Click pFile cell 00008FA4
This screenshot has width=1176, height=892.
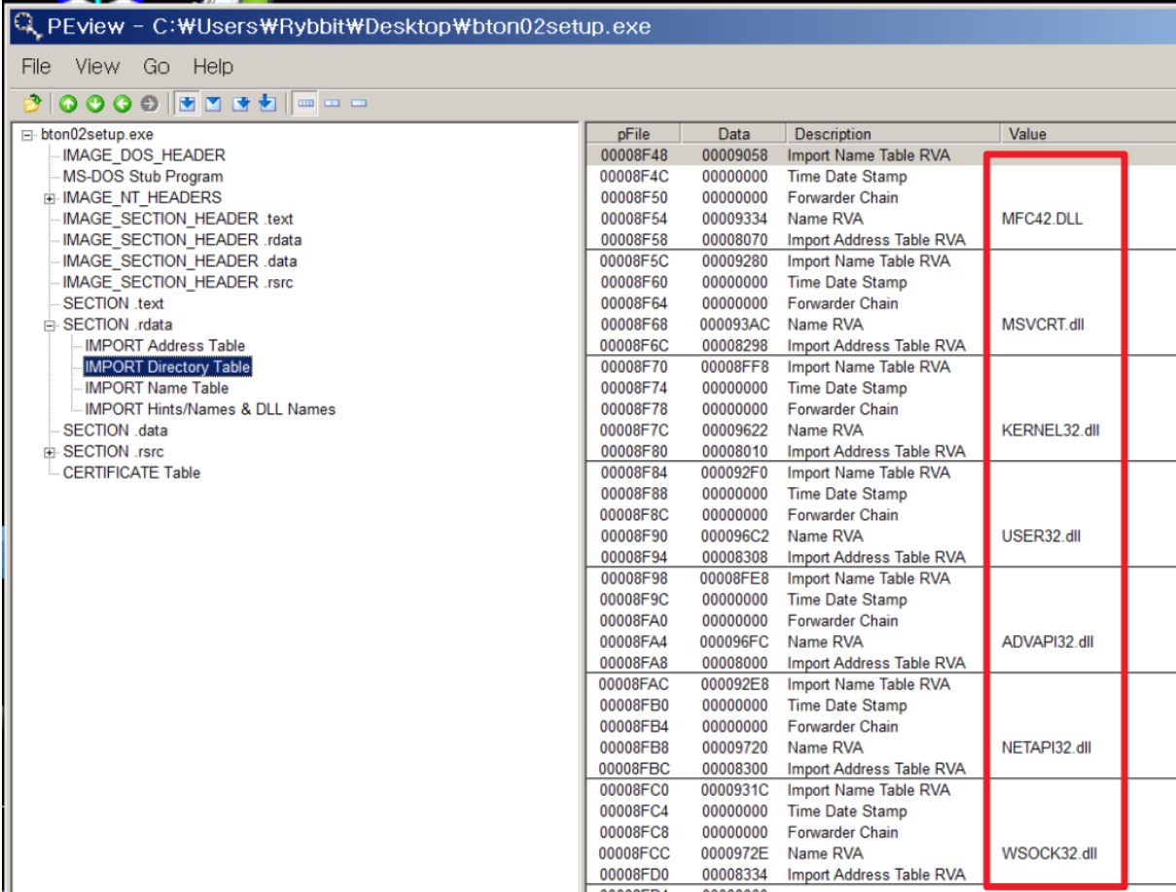pos(633,642)
